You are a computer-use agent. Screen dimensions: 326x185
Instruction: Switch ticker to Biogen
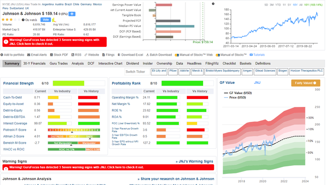click(283, 72)
